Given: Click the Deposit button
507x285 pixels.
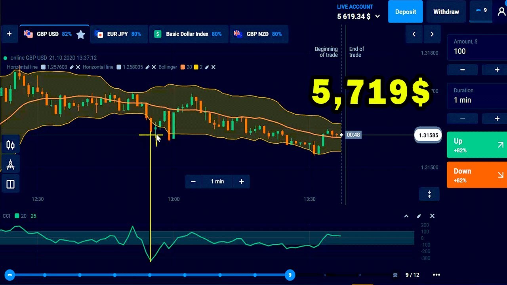Looking at the screenshot, I should pyautogui.click(x=406, y=11).
